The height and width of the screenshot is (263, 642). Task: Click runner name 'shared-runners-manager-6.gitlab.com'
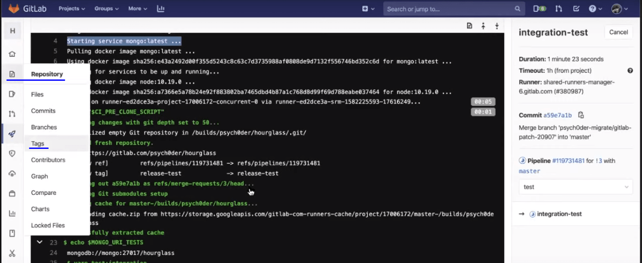(x=567, y=87)
